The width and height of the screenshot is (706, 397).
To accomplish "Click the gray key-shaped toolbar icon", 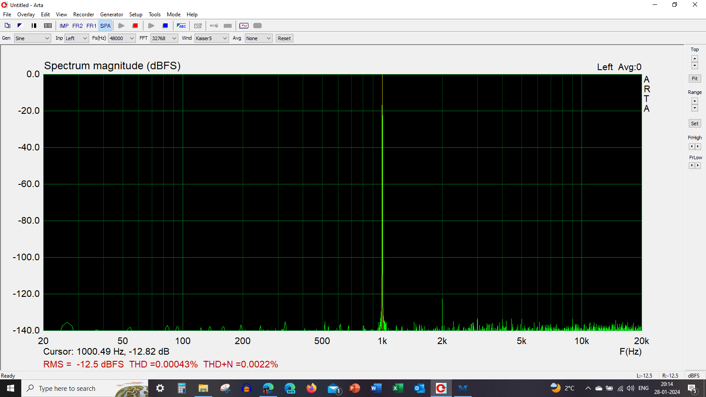I will [214, 26].
